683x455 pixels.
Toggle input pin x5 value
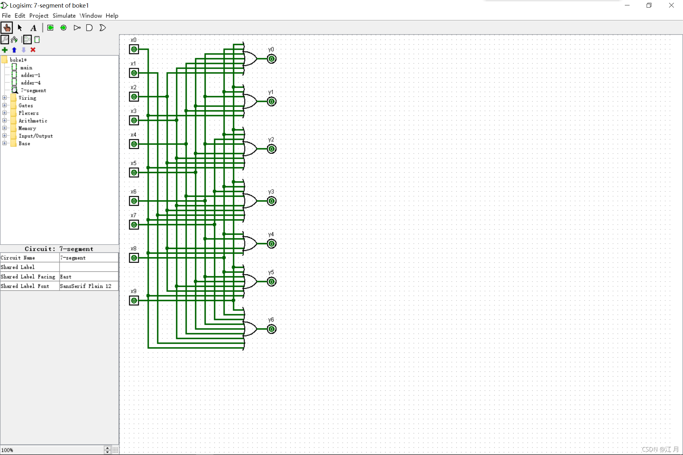click(134, 173)
